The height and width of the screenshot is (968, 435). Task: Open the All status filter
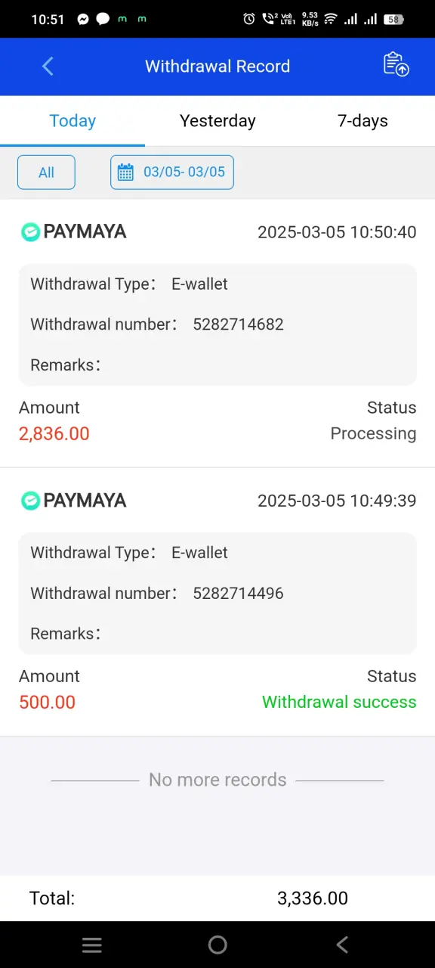click(46, 172)
